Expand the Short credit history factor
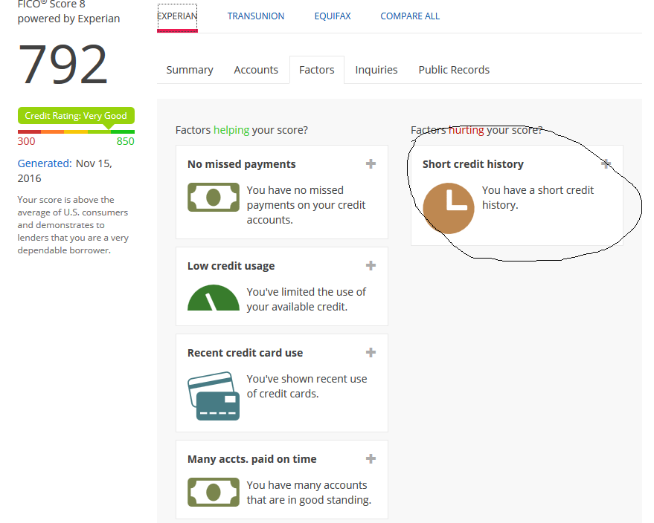 (606, 163)
